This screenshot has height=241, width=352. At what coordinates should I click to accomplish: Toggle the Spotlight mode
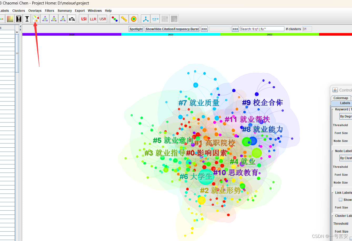[136, 29]
